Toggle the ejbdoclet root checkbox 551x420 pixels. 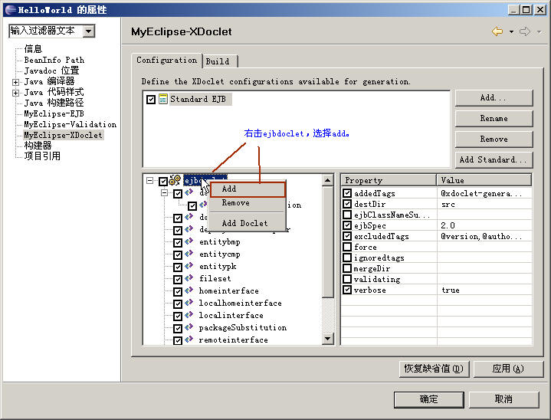tap(163, 182)
